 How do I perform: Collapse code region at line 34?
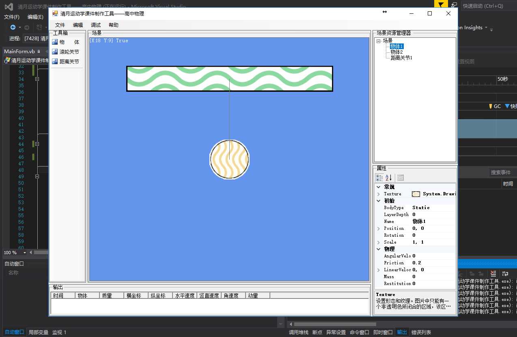click(x=37, y=79)
